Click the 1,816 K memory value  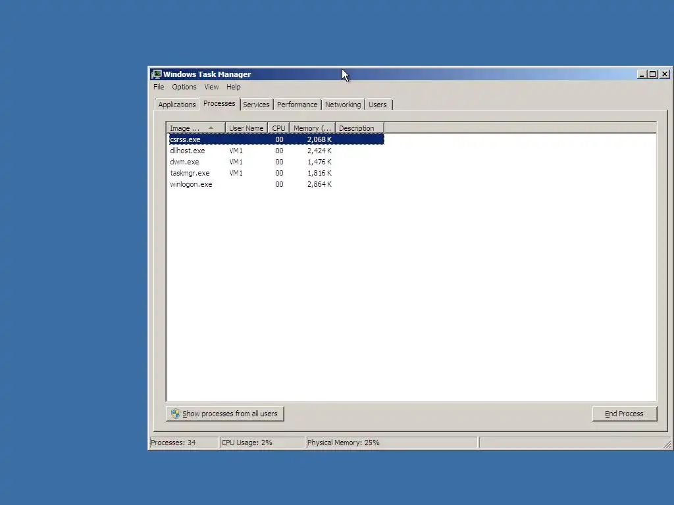(319, 173)
